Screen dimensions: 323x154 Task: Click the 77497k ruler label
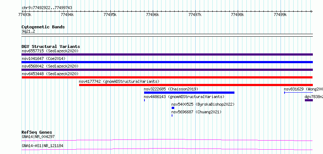pos(195,15)
